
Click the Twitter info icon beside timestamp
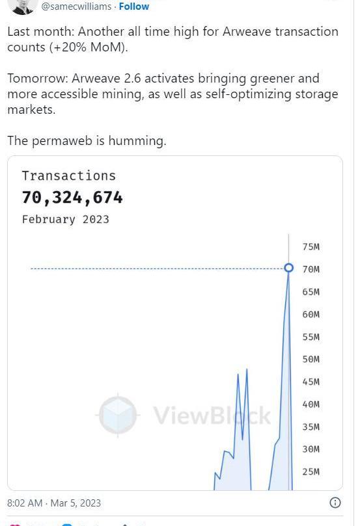point(335,503)
